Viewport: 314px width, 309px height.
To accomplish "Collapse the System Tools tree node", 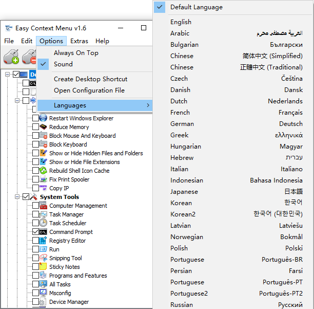I will [x=17, y=197].
